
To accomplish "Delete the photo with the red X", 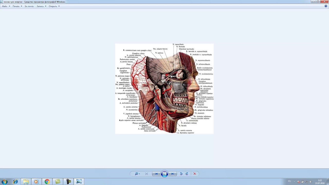I will [x=195, y=174].
